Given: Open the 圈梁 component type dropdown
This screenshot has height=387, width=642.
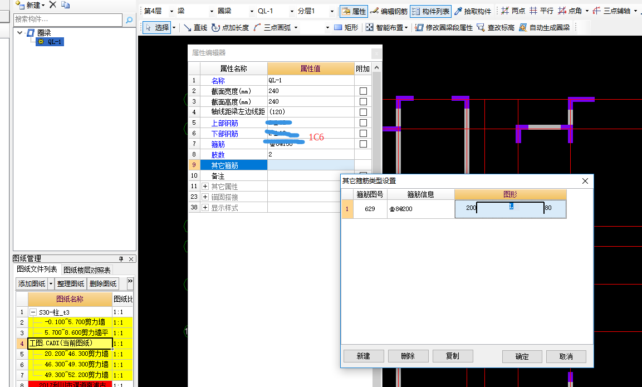Looking at the screenshot, I should (252, 12).
